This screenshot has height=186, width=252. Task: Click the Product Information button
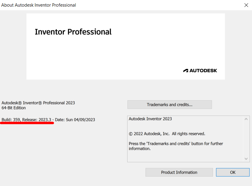[179, 172]
